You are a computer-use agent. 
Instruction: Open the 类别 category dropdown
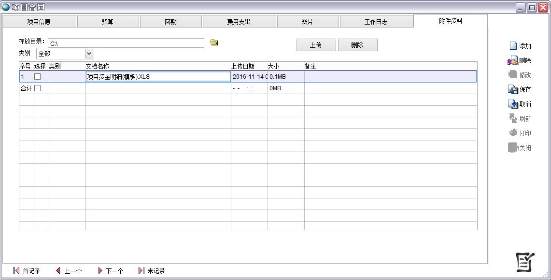(88, 53)
